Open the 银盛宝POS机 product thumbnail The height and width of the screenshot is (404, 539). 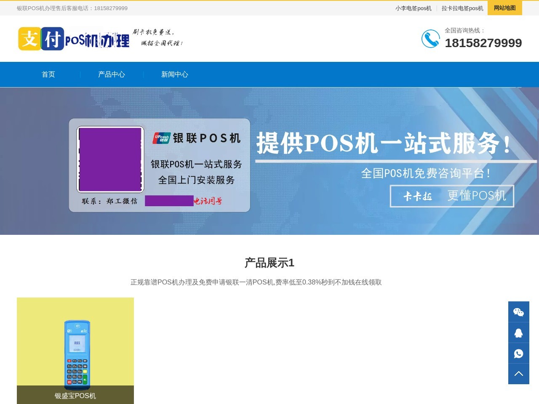[75, 351]
